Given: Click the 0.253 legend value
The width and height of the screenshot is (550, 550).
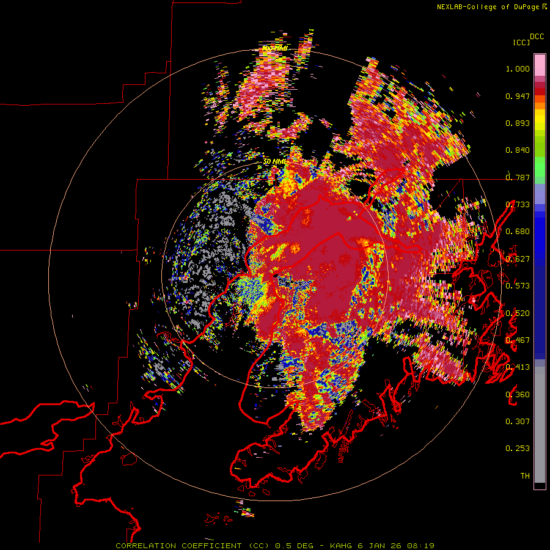Looking at the screenshot, I should pos(518,449).
